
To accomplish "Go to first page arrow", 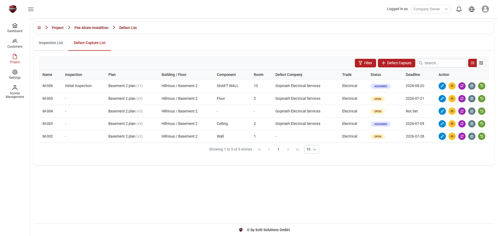I will point(259,150).
